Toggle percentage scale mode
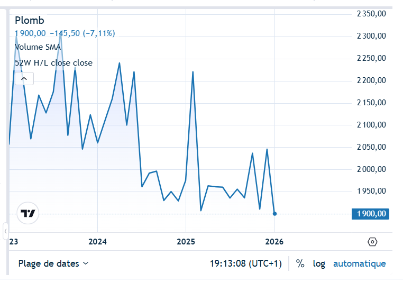The width and height of the screenshot is (403, 282). [x=300, y=263]
